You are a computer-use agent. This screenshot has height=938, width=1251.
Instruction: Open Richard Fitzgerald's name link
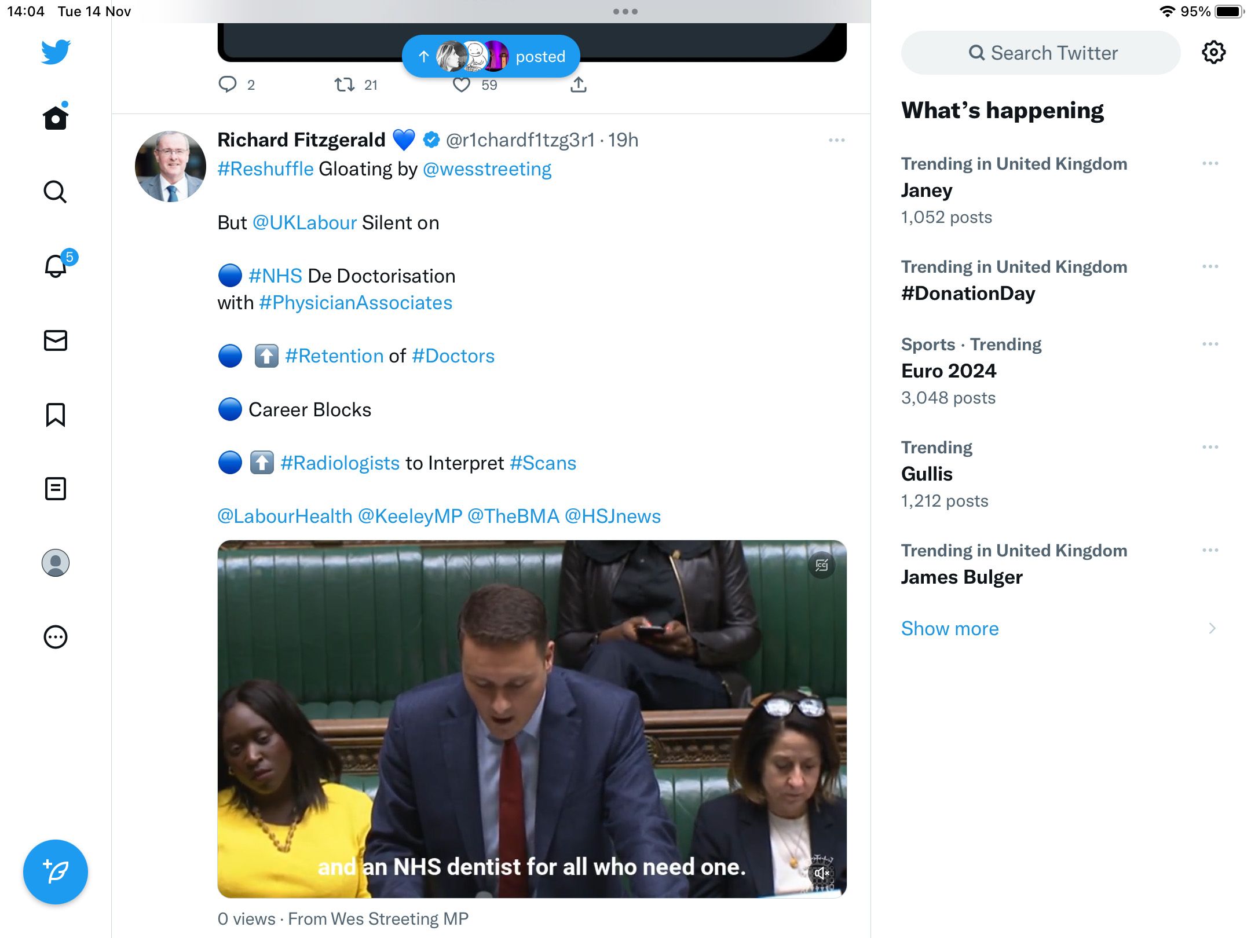point(301,140)
